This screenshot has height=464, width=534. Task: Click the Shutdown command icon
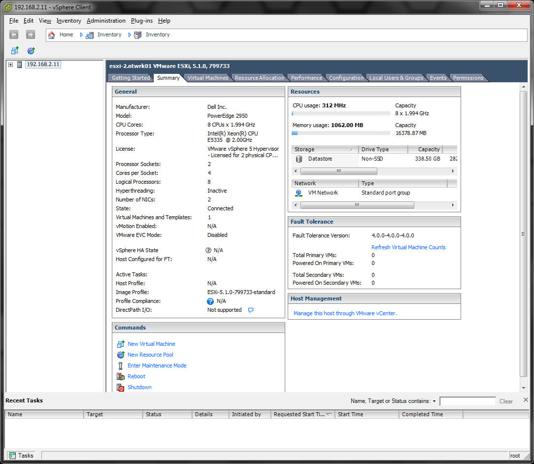tap(121, 387)
